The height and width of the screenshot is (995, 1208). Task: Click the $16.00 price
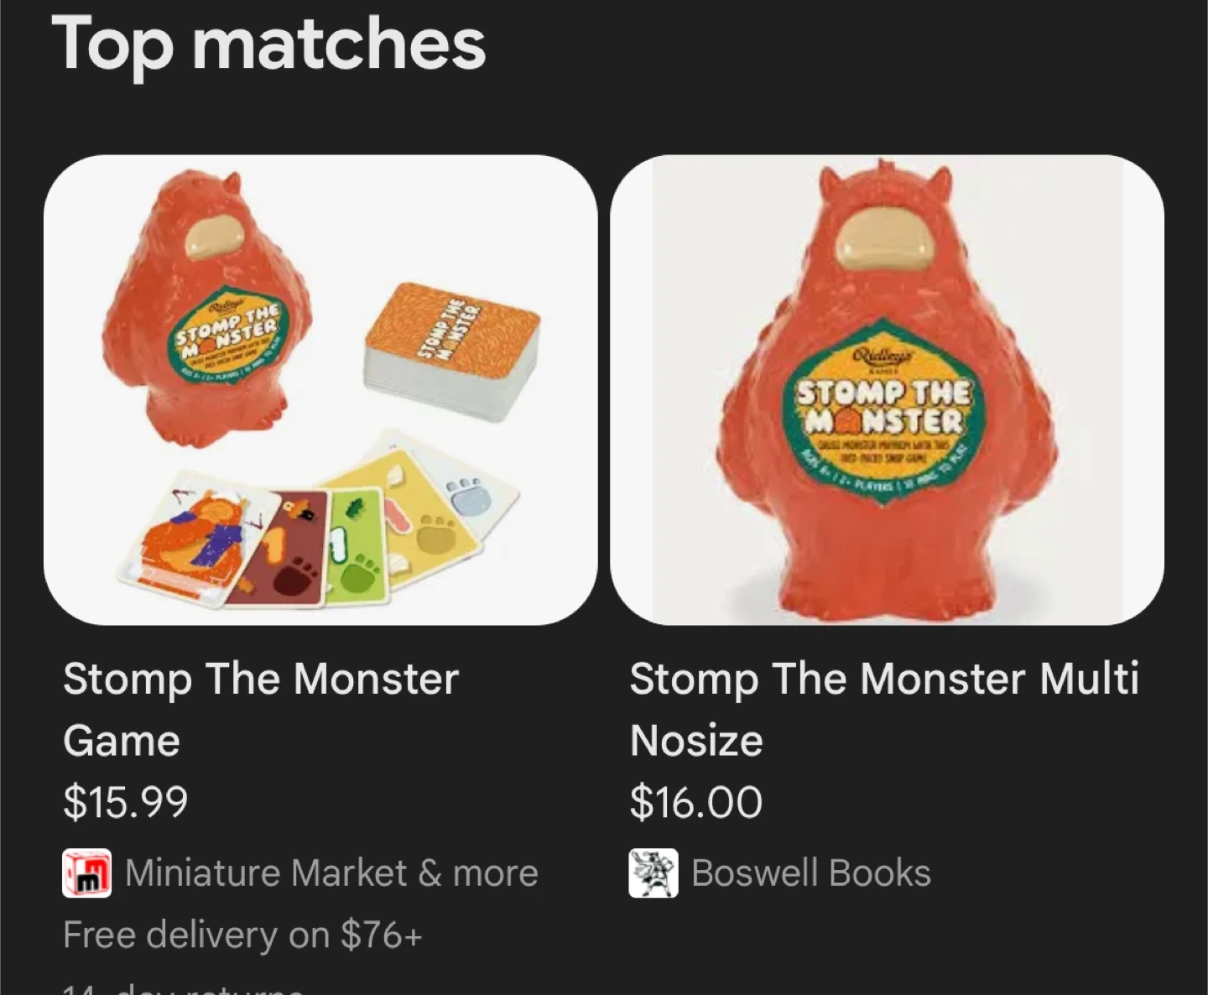(x=696, y=802)
